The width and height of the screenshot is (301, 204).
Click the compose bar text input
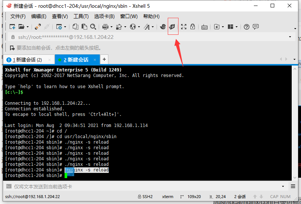[x=147, y=186]
